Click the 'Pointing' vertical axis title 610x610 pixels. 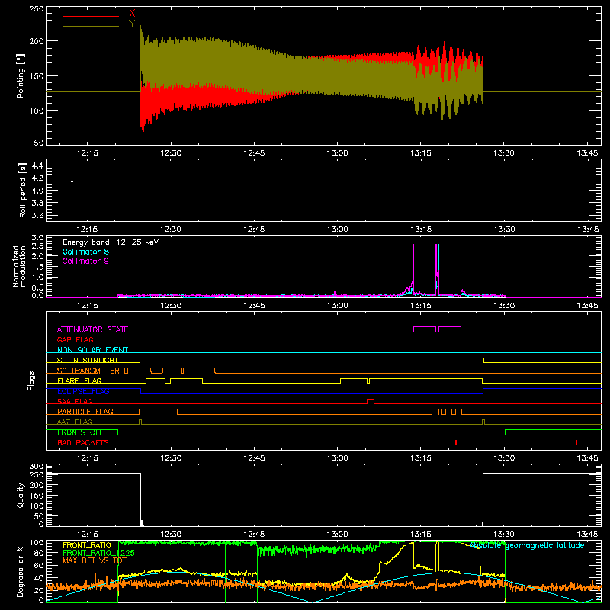21,75
